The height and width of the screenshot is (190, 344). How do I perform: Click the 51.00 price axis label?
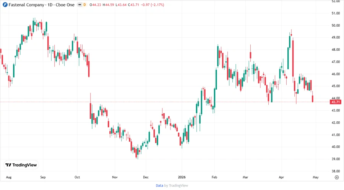click(x=336, y=13)
